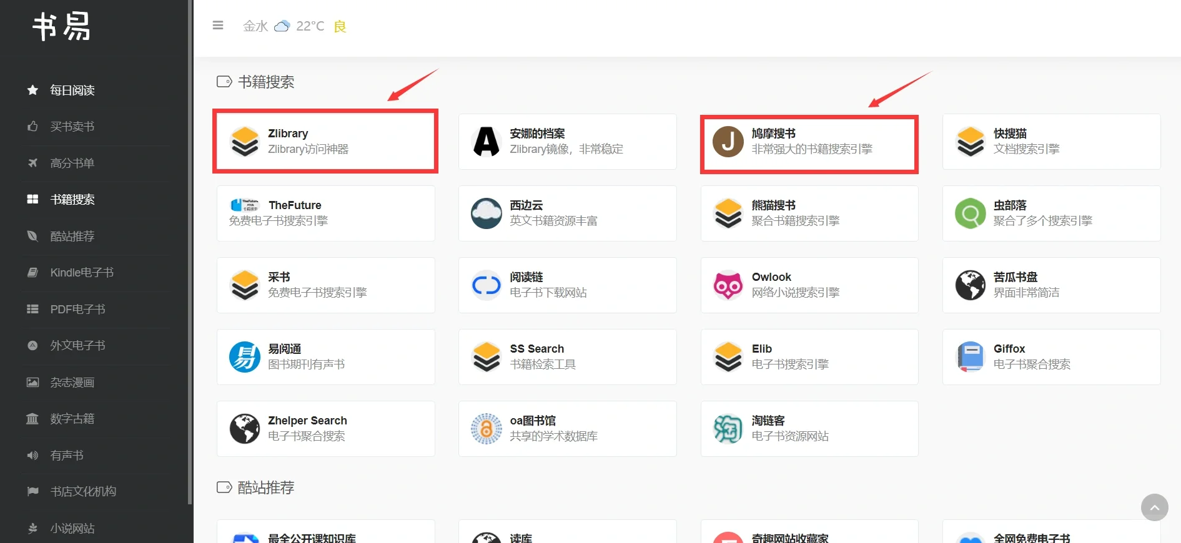The image size is (1181, 543).
Task: Open the TheFuture link title
Action: [x=295, y=205]
